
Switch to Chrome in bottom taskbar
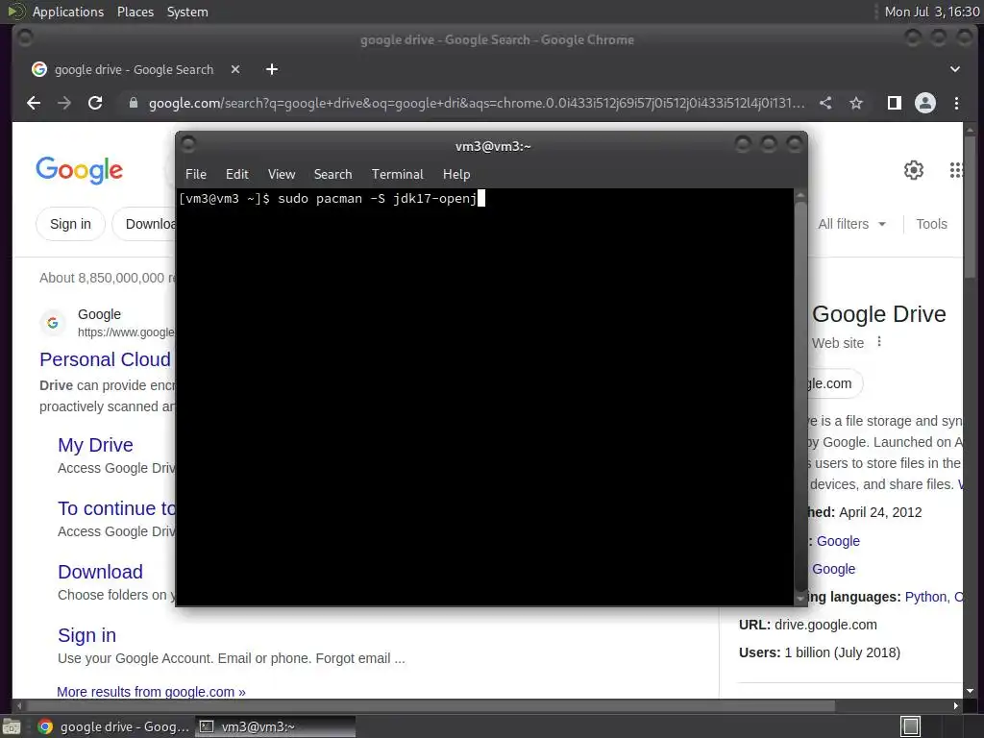[113, 726]
